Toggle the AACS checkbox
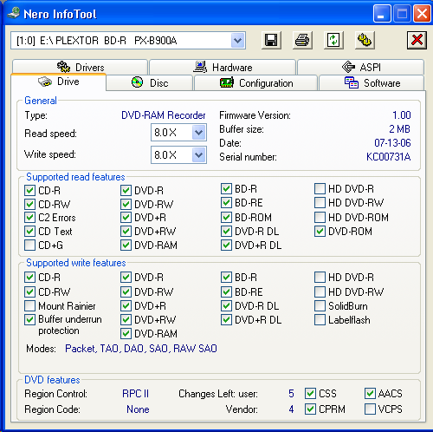 coord(370,393)
